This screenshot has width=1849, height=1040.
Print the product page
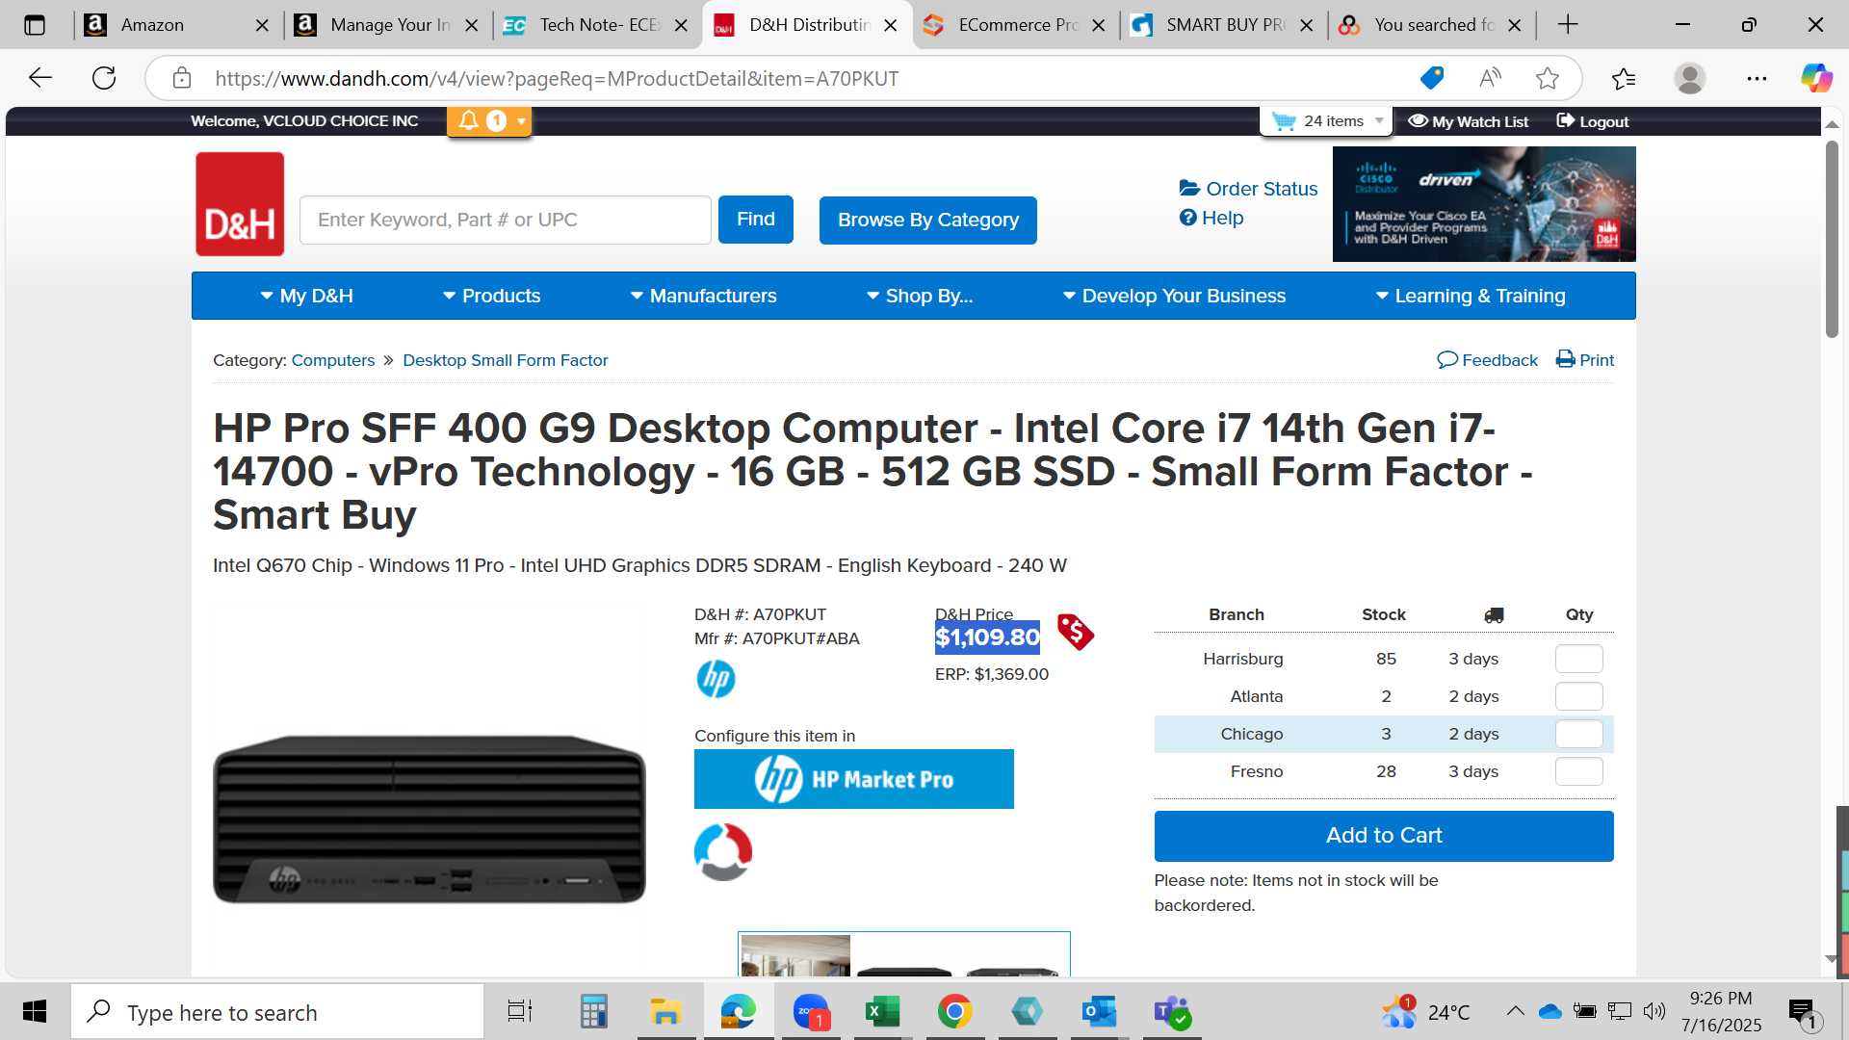(x=1585, y=360)
